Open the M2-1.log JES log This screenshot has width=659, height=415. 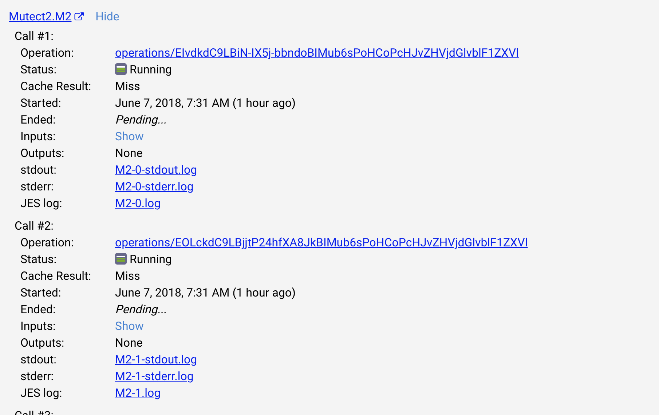coord(138,393)
